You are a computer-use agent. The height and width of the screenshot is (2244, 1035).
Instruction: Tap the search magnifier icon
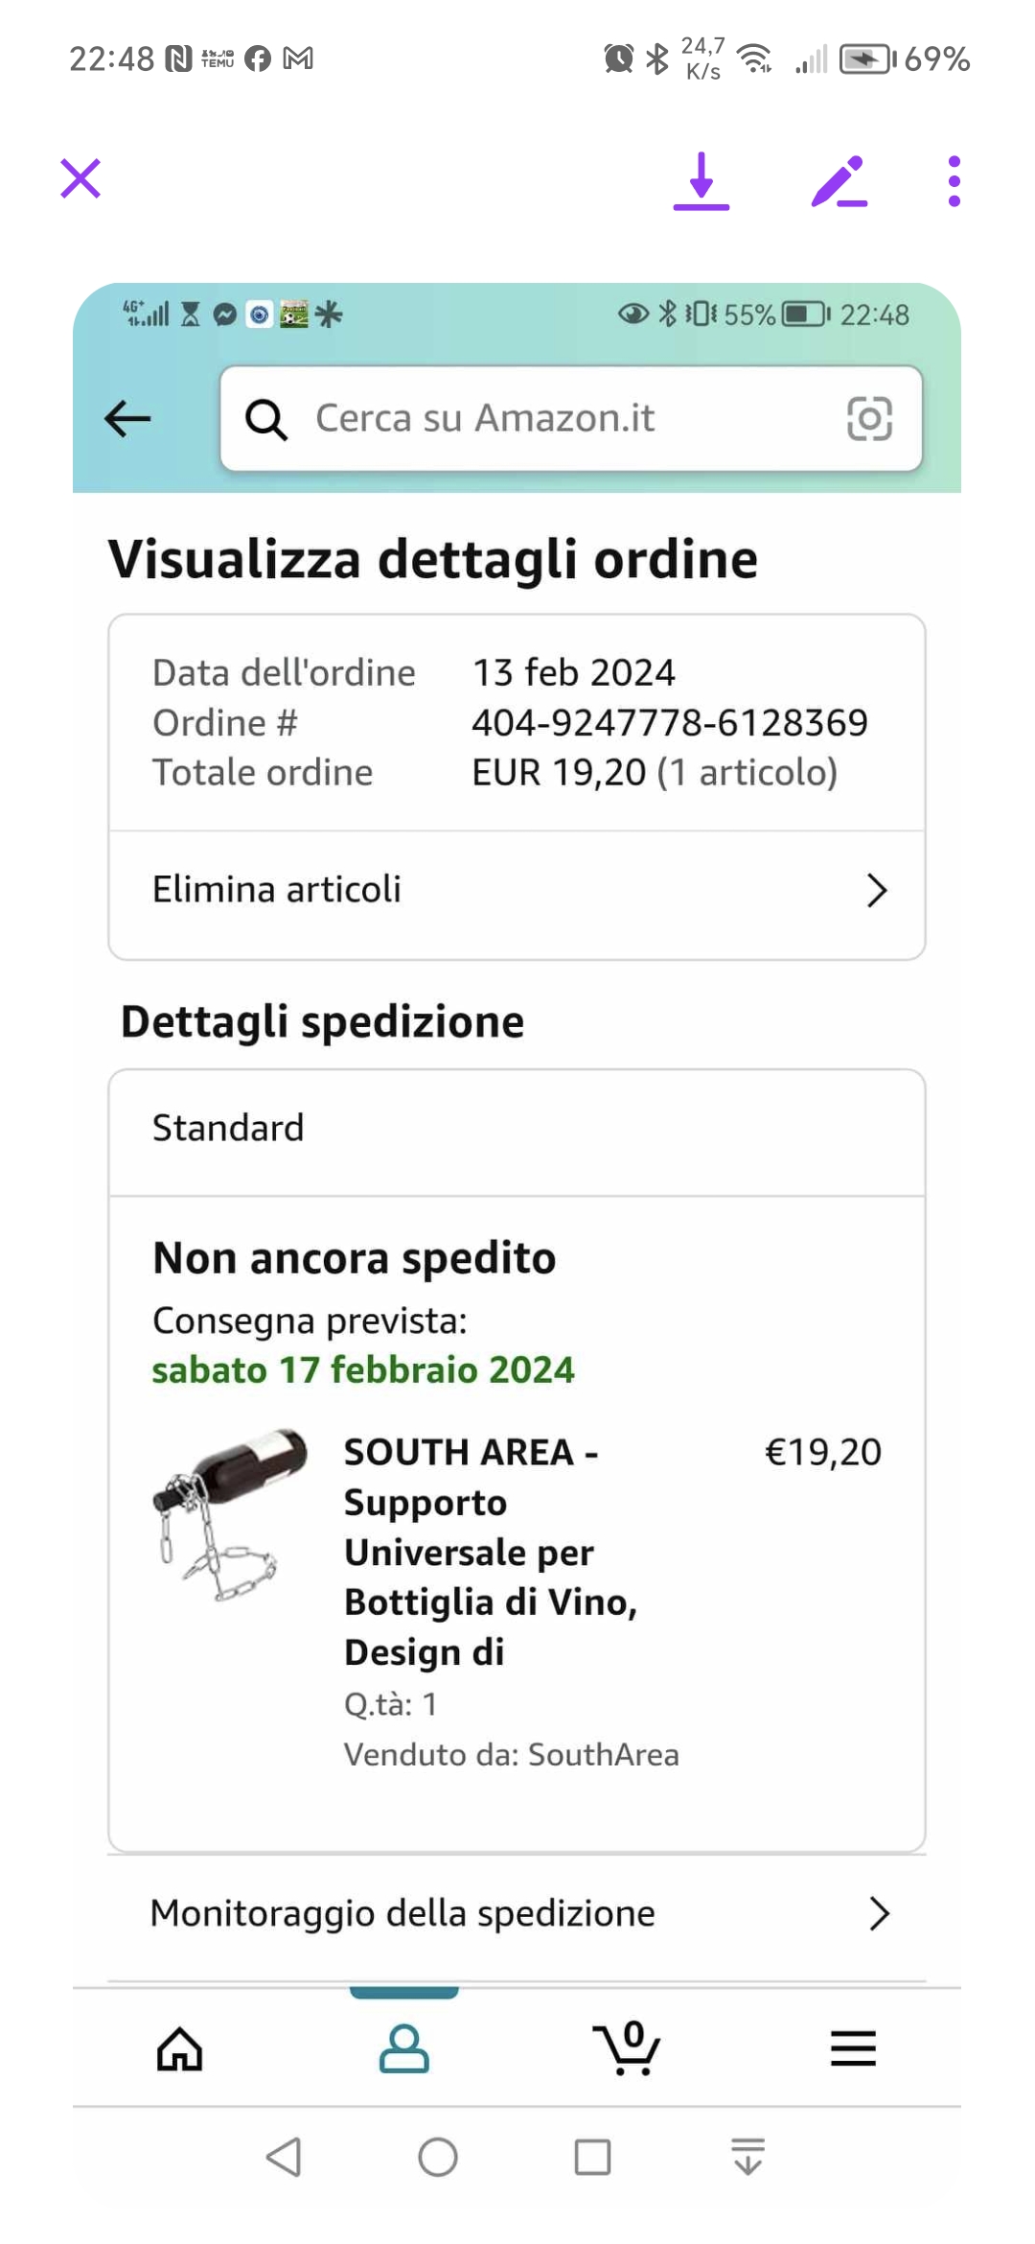pos(265,419)
